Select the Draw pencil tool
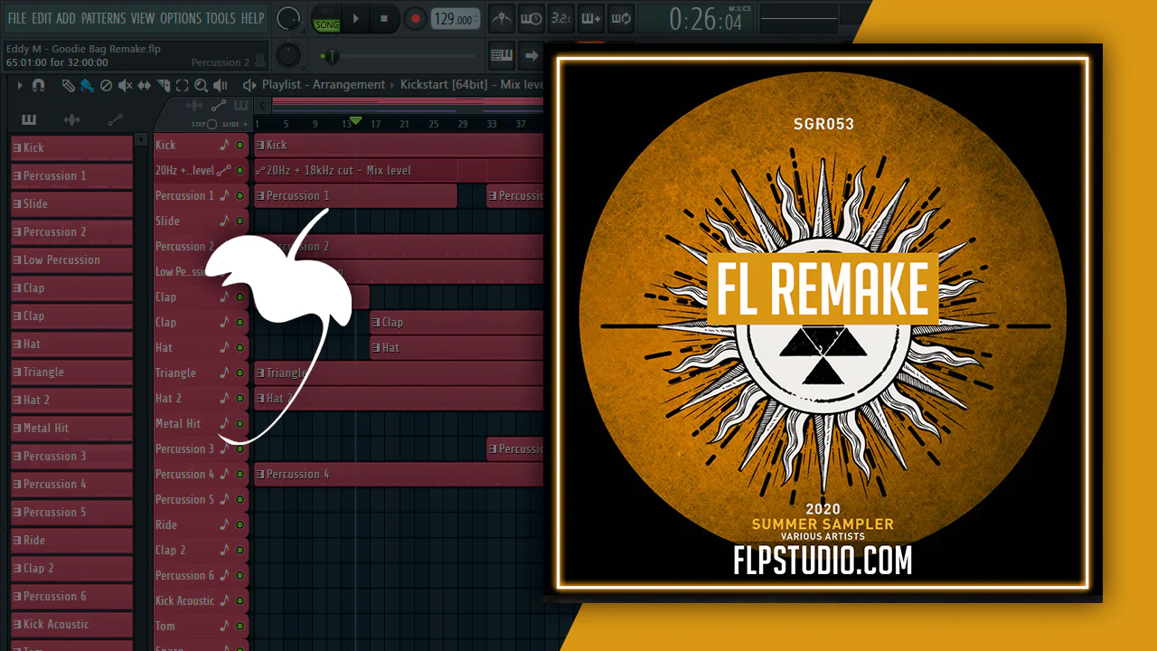Image resolution: width=1157 pixels, height=651 pixels. pyautogui.click(x=68, y=85)
